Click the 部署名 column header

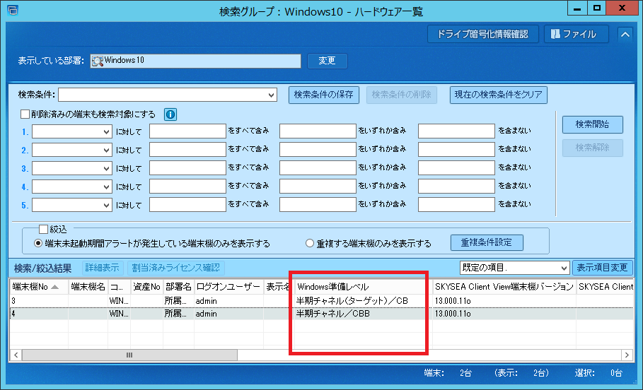[x=178, y=287]
